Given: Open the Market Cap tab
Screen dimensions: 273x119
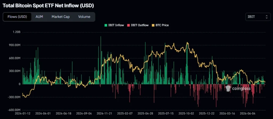Looking at the screenshot, I should (61, 17).
